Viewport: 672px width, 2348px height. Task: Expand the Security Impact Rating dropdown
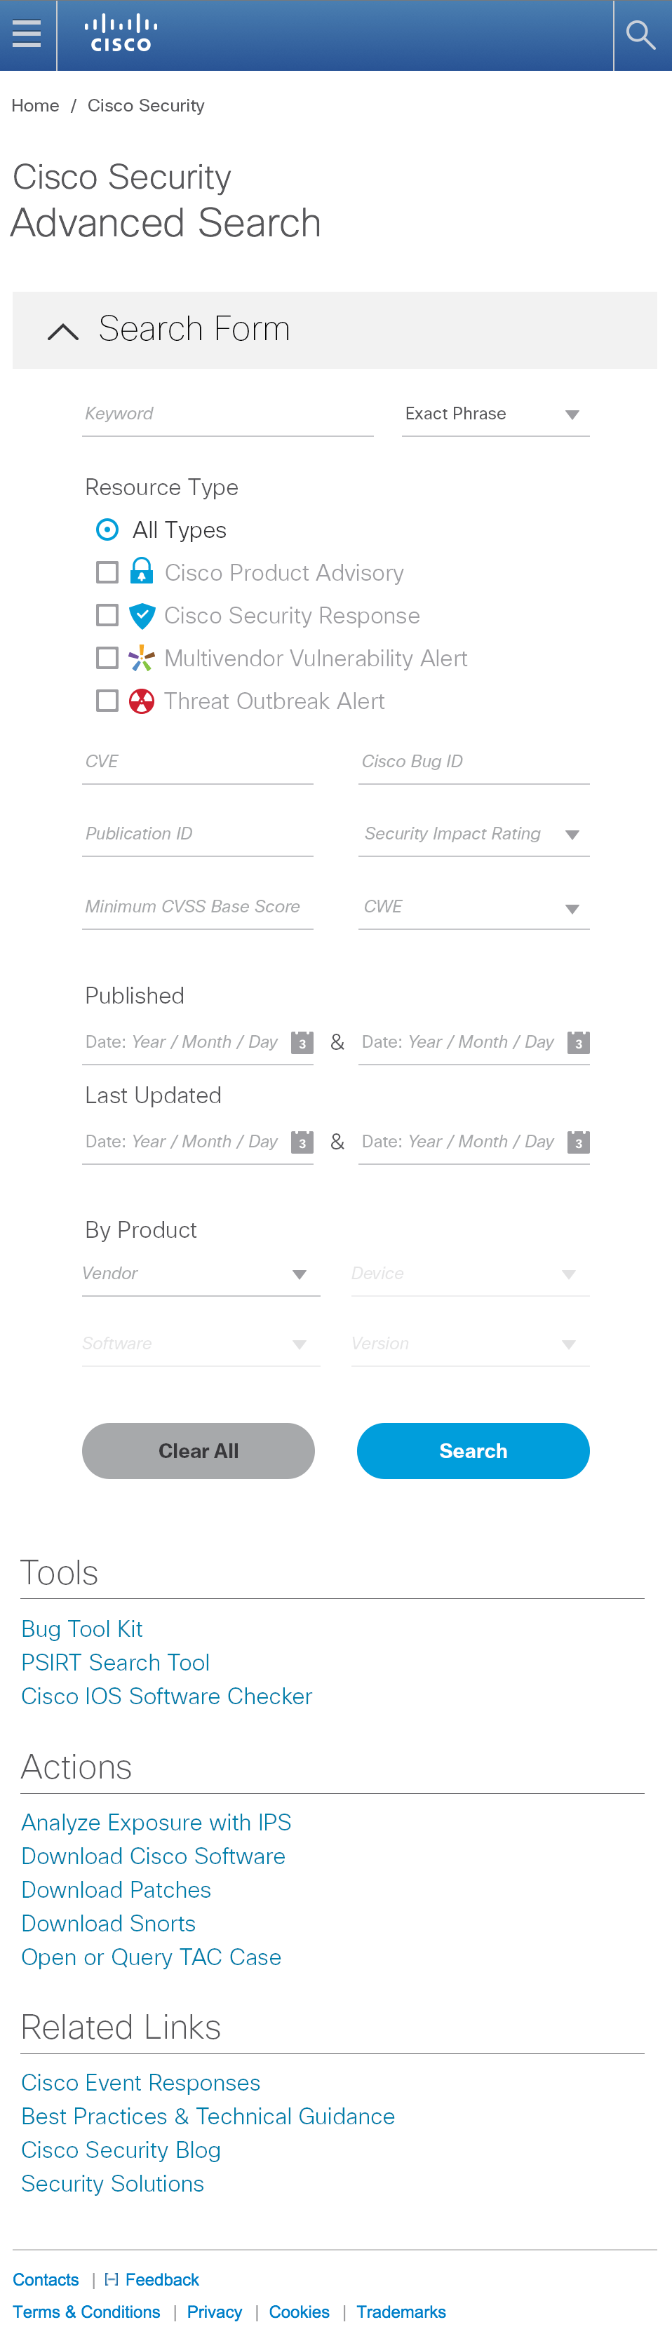(473, 835)
